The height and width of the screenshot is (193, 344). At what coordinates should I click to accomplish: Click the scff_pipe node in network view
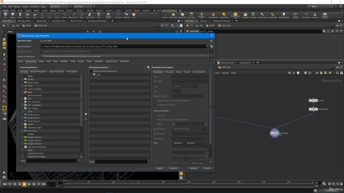275,133
